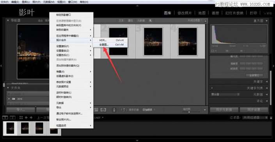
Task: Switch to 地图 module tab
Action: coord(202,13)
